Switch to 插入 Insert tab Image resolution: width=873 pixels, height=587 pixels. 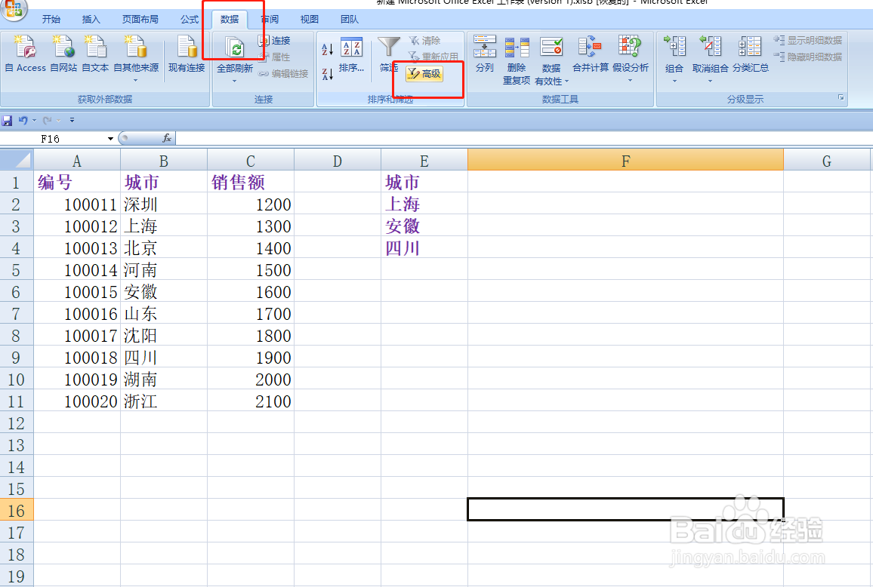pyautogui.click(x=91, y=20)
